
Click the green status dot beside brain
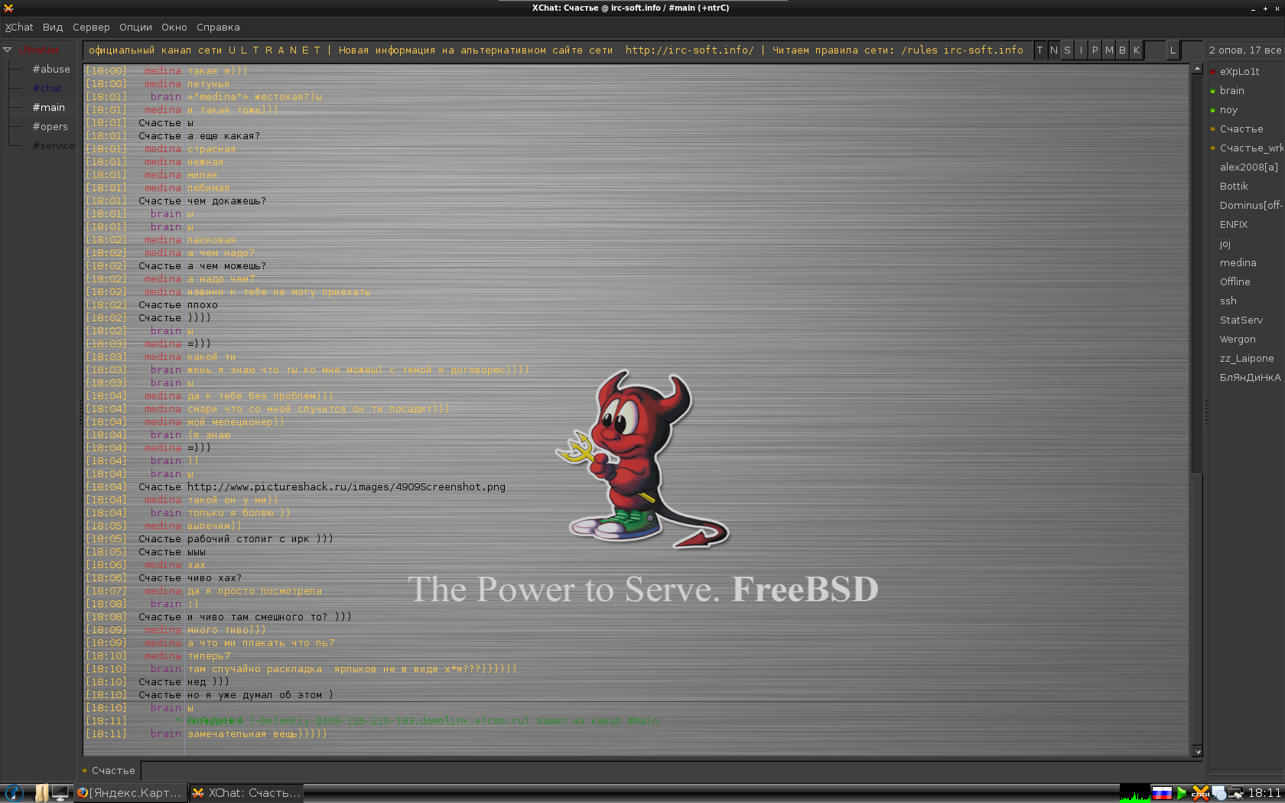point(1213,91)
